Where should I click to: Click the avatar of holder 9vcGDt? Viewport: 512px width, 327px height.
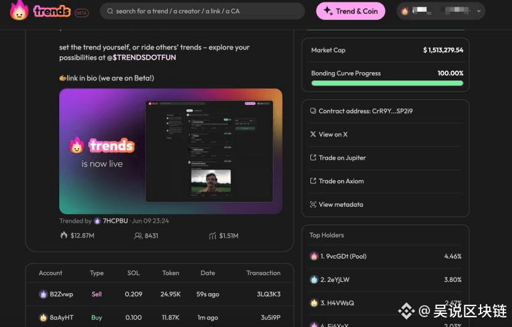(314, 256)
